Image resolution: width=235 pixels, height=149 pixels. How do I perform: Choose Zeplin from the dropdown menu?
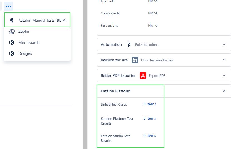(24, 31)
